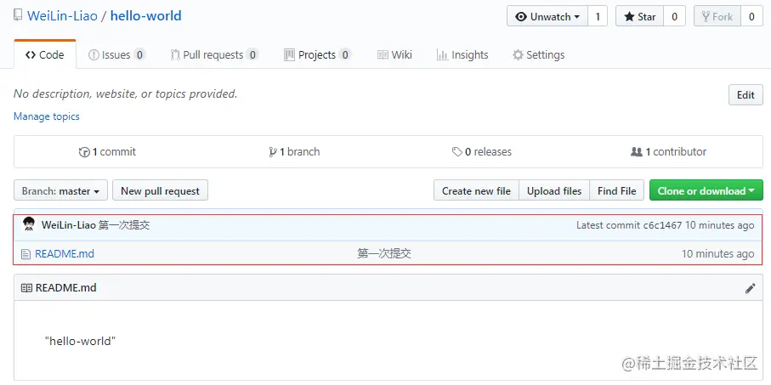Click the Edit description button
The image size is (771, 385).
coord(745,95)
